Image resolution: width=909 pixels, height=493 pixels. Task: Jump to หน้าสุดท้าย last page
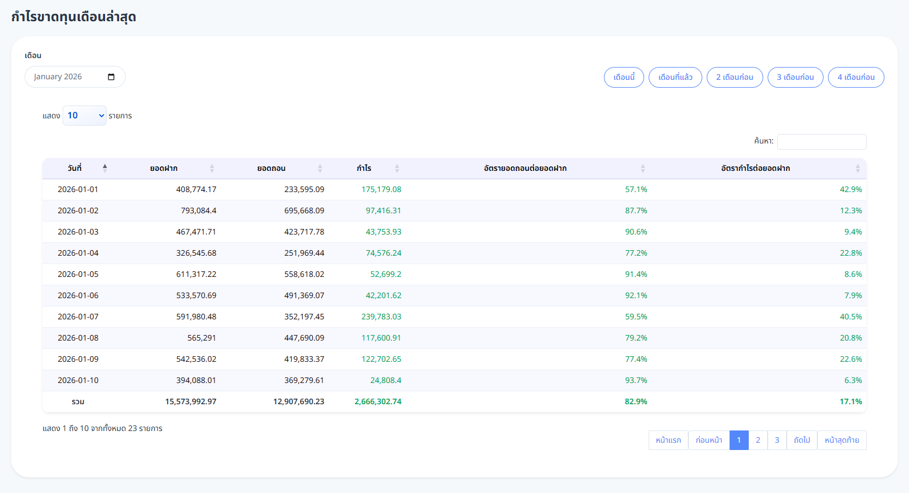(841, 440)
